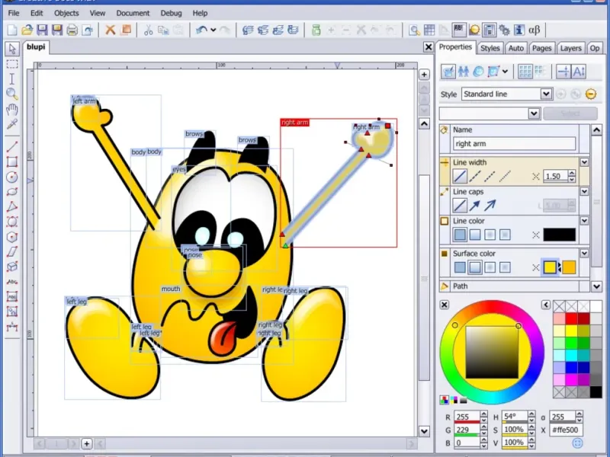610x457 pixels.
Task: Select uniform fill type under Line color
Action: [460, 235]
